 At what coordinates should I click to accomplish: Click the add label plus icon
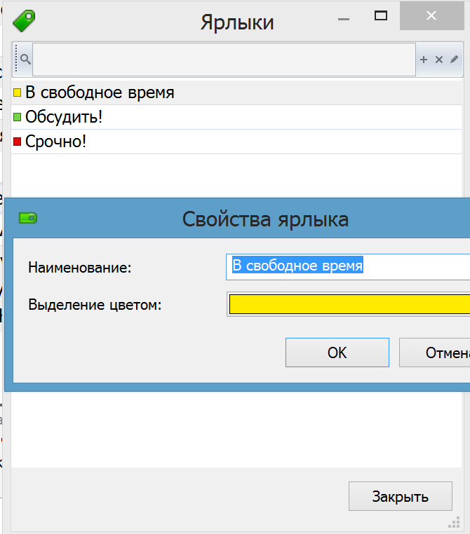(x=424, y=60)
